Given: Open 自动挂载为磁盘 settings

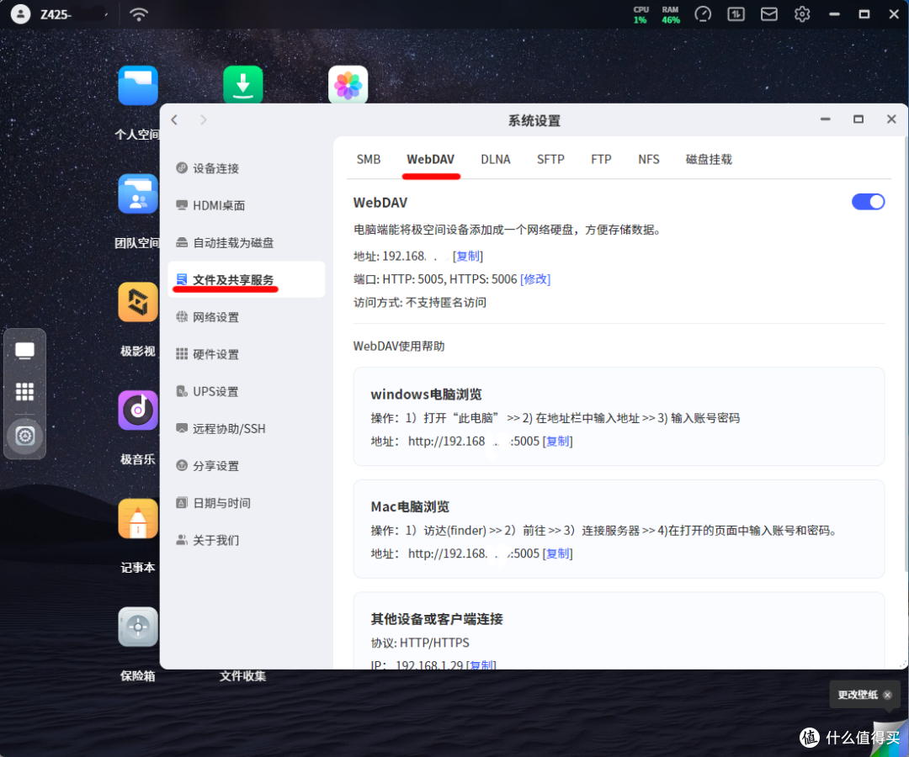Looking at the screenshot, I should pyautogui.click(x=246, y=243).
